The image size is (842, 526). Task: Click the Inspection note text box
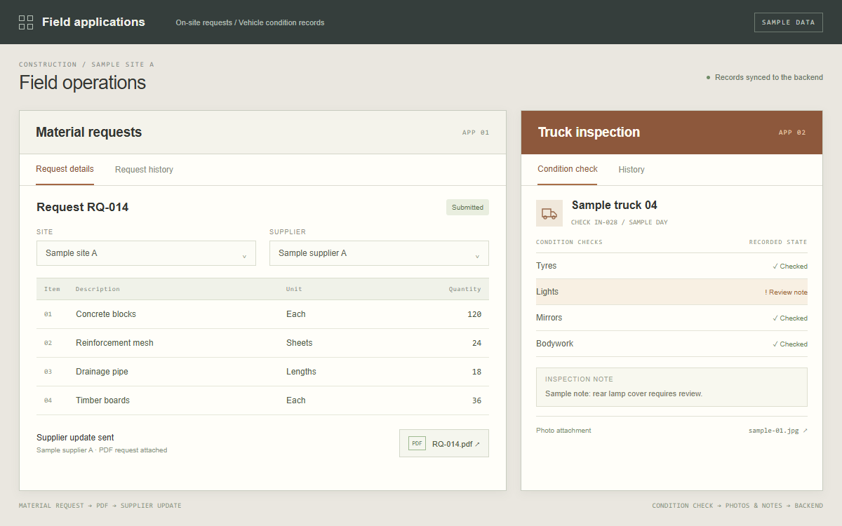coord(671,387)
